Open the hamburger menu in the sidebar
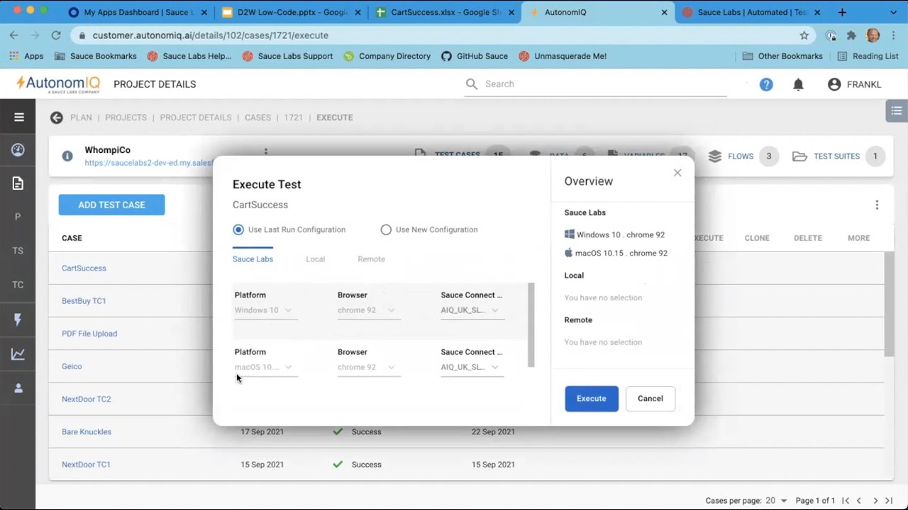The width and height of the screenshot is (908, 510). 19,118
